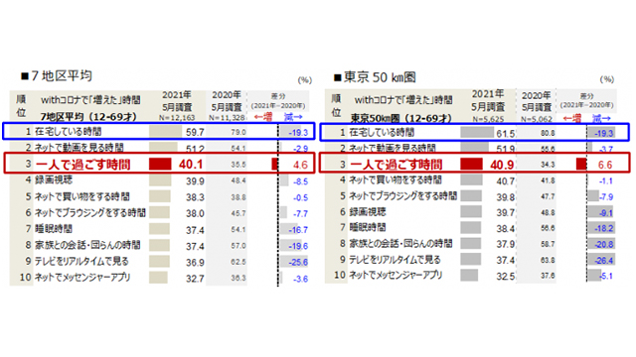The height and width of the screenshot is (357, 636).
Task: Click the red bar beside 40.1
Action: click(x=160, y=164)
